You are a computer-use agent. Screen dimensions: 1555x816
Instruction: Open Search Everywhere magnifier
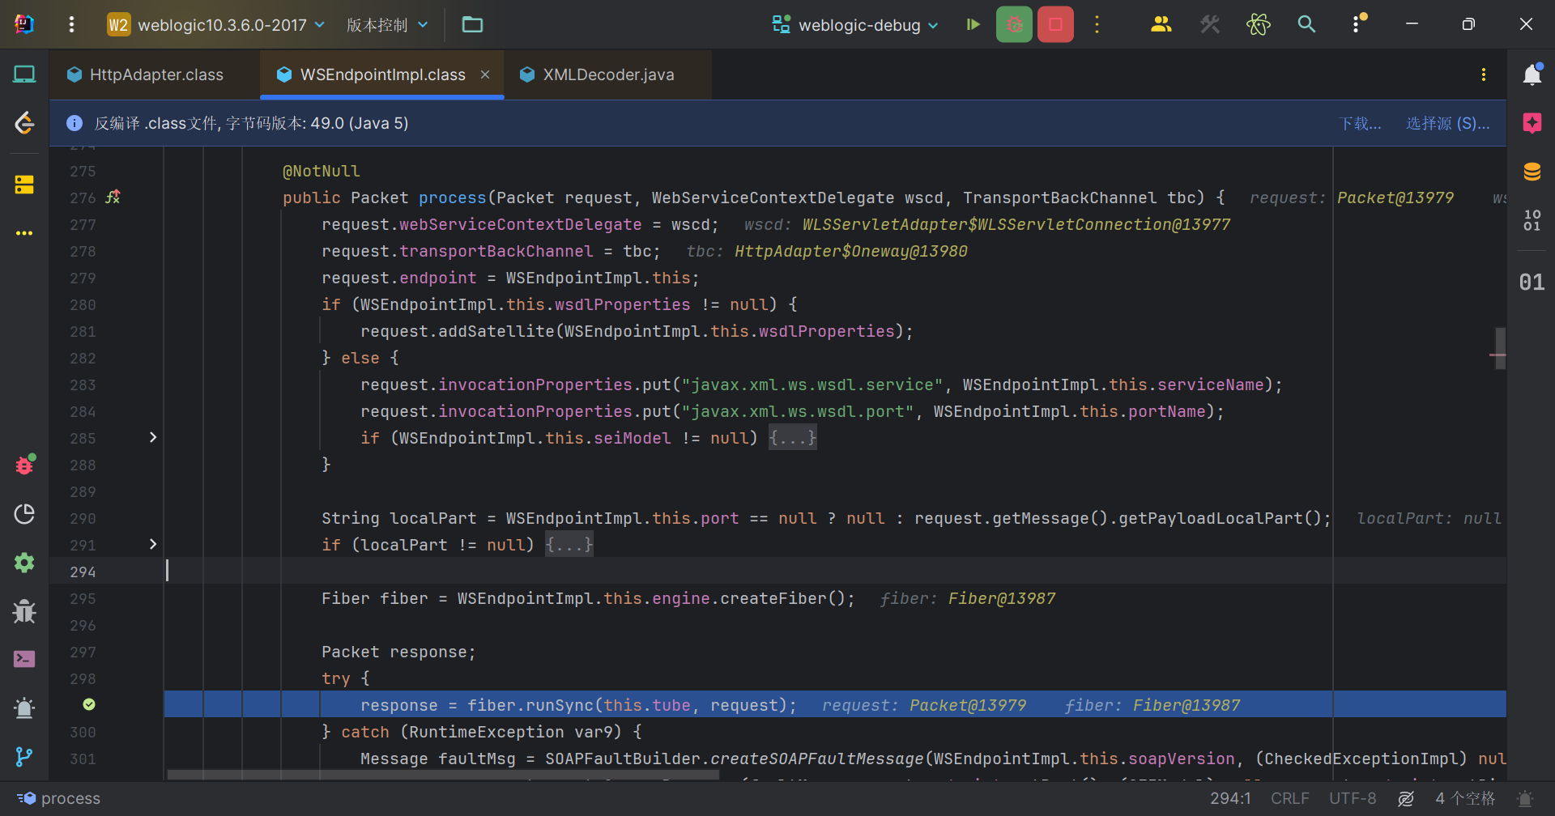1306,24
